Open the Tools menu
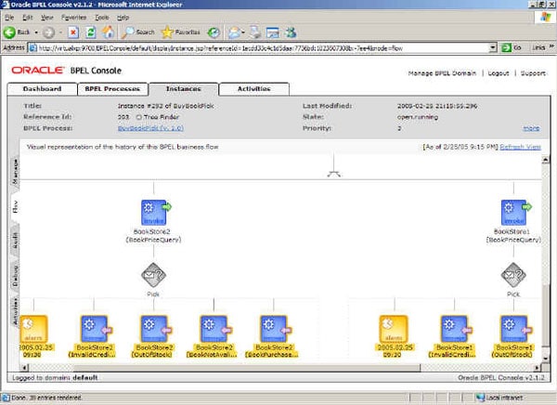This screenshot has height=405, width=557. point(102,17)
